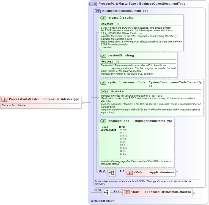This screenshot has width=209, height=205.
Task: Expand the ProcessPartsMasterDataArea reference element
Action: [194, 192]
